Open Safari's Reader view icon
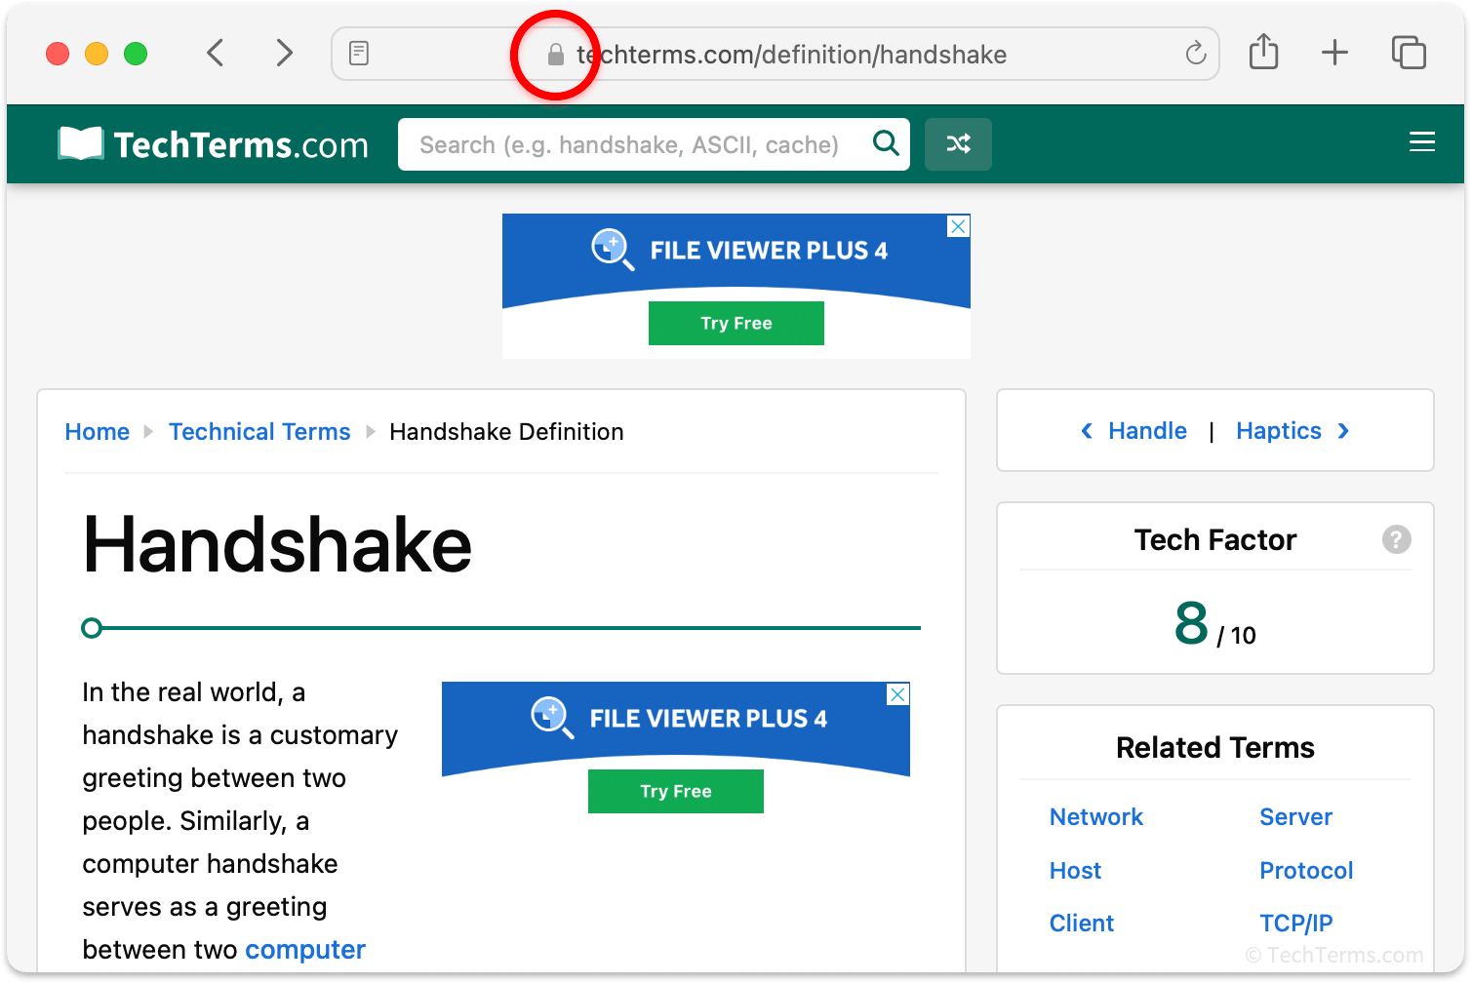This screenshot has width=1472, height=984. tap(359, 54)
